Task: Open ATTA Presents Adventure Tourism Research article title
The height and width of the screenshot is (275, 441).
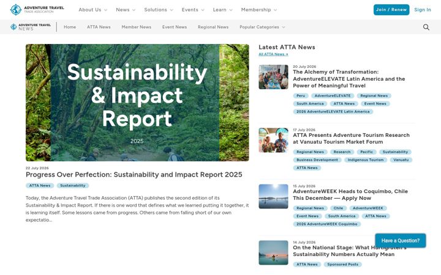Action: pos(352,138)
